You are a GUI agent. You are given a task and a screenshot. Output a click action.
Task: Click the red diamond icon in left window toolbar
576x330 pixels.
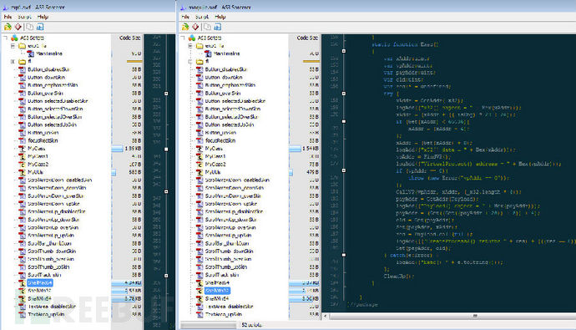18,27
